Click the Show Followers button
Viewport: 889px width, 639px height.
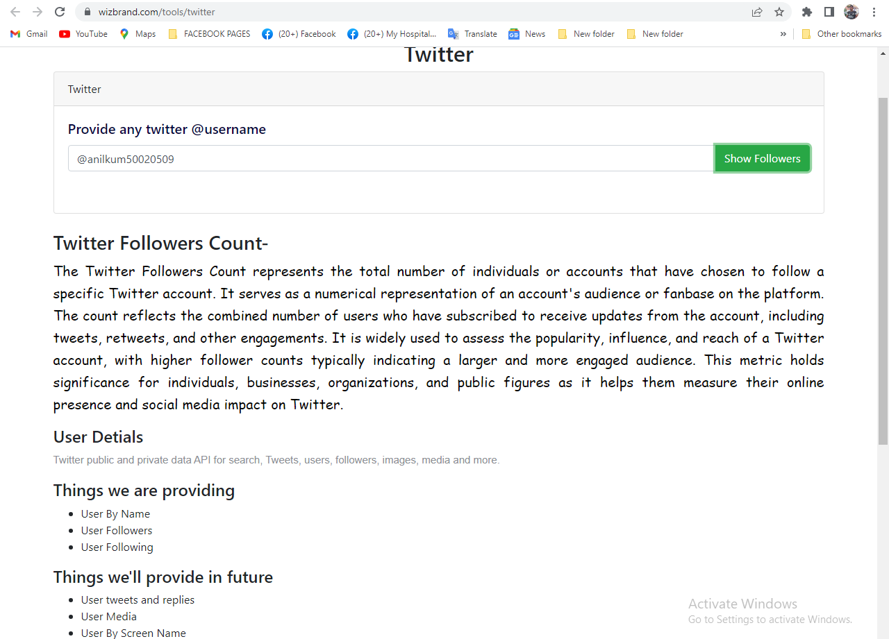(x=762, y=158)
